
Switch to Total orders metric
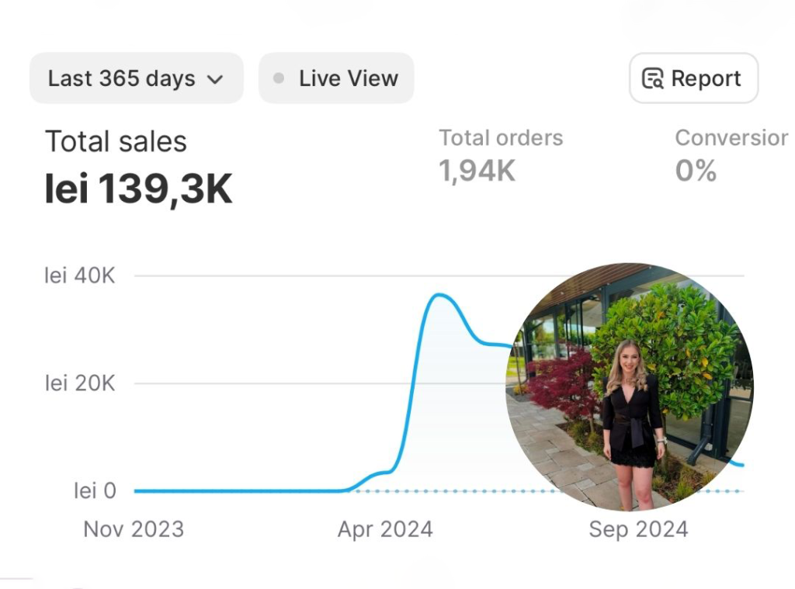[x=501, y=138]
